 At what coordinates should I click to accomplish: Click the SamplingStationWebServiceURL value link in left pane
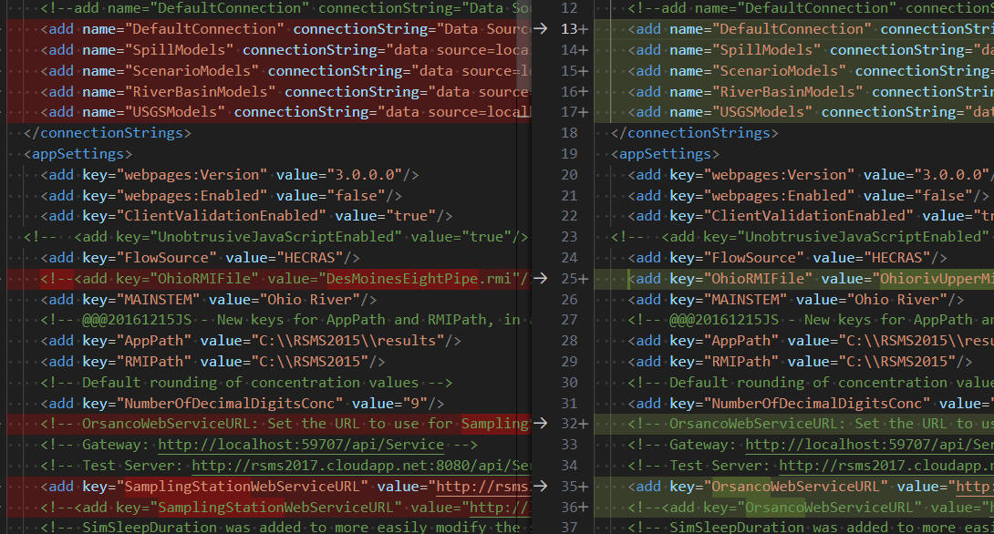coord(483,487)
